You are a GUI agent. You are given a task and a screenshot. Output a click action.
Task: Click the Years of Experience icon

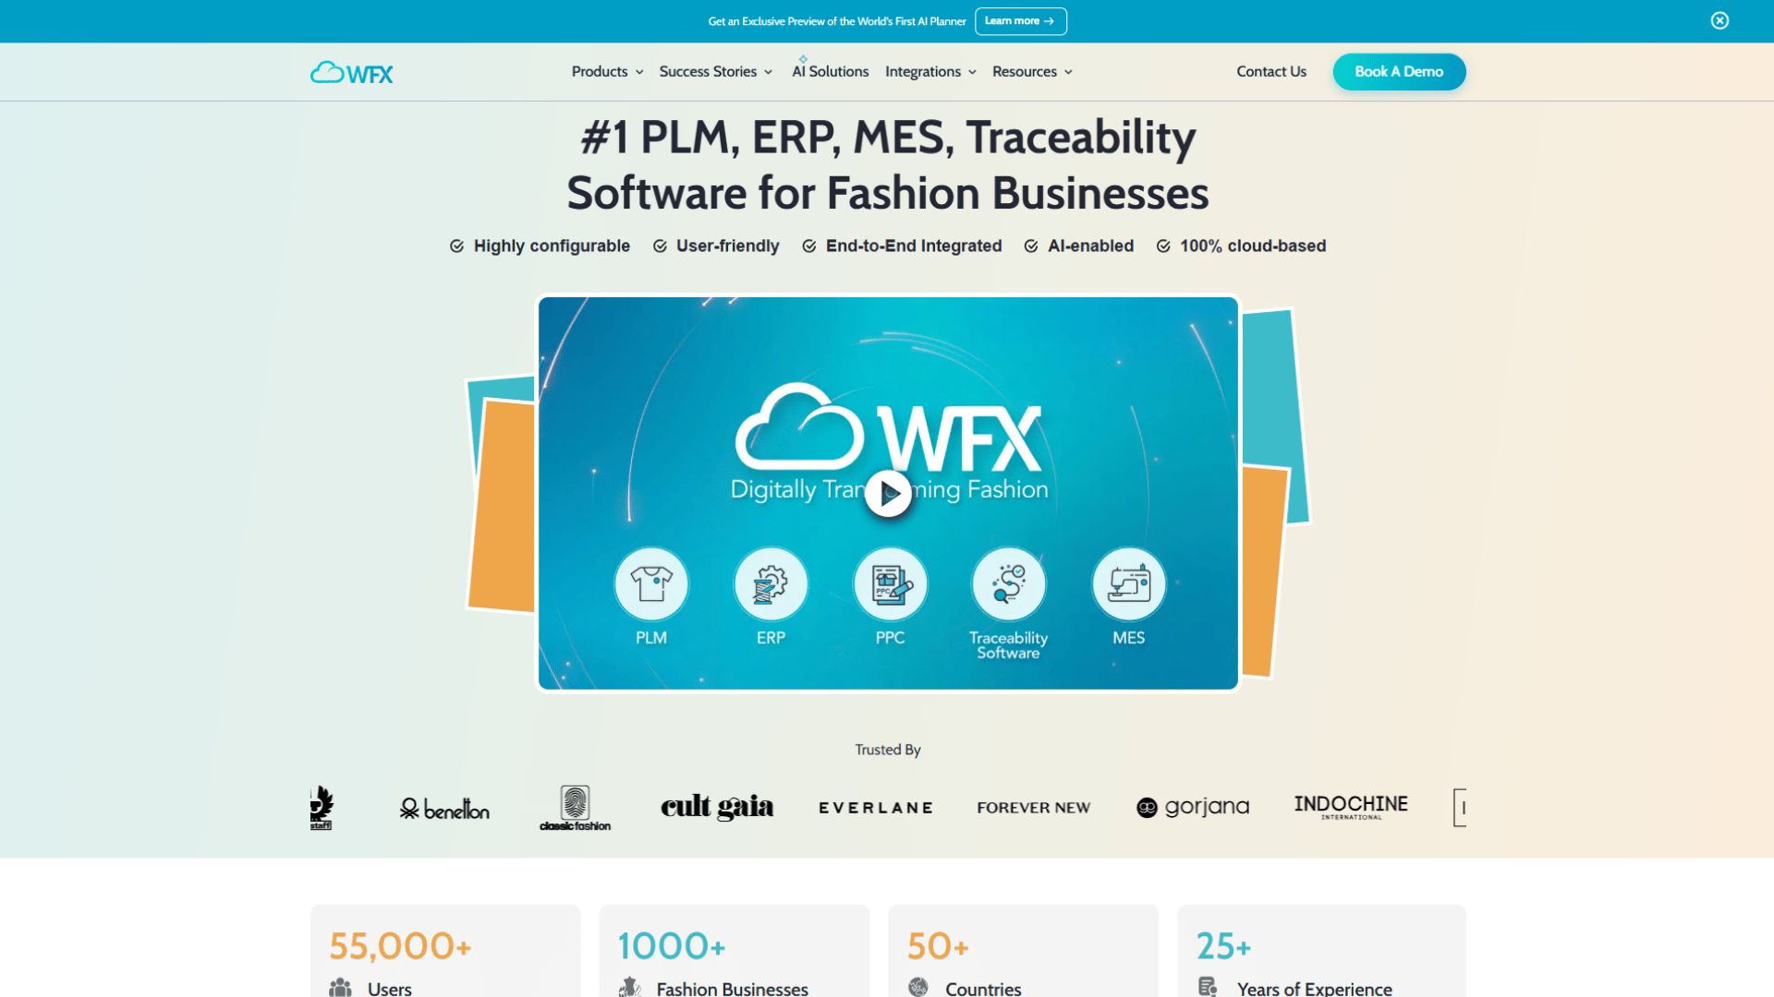point(1208,988)
